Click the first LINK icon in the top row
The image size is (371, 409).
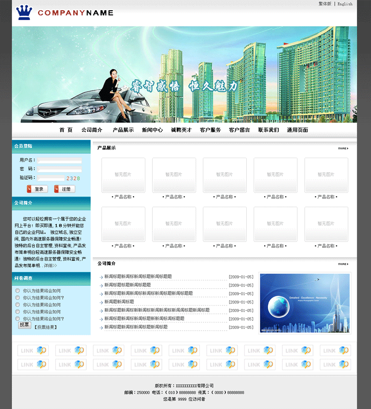click(33, 351)
